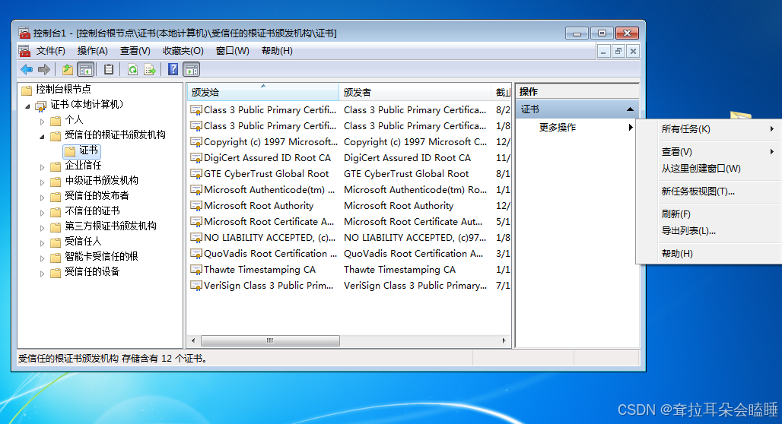Viewport: 782px width, 424px height.
Task: Go up one level via folder-arrow icon
Action: (68, 70)
